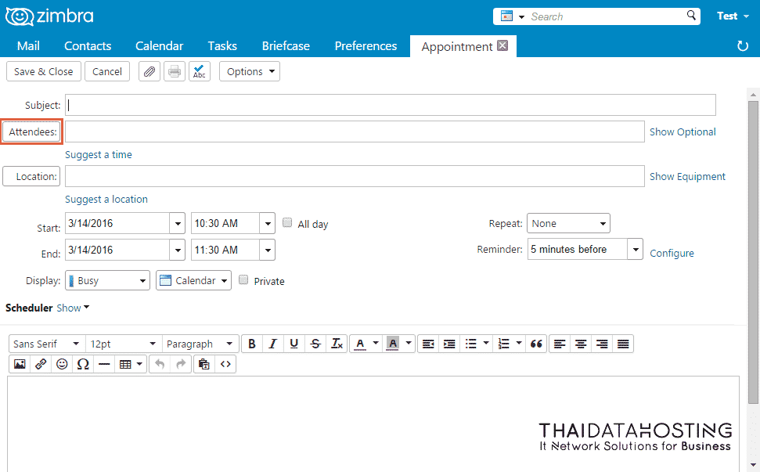Insert an emoticon using smiley icon

[62, 364]
